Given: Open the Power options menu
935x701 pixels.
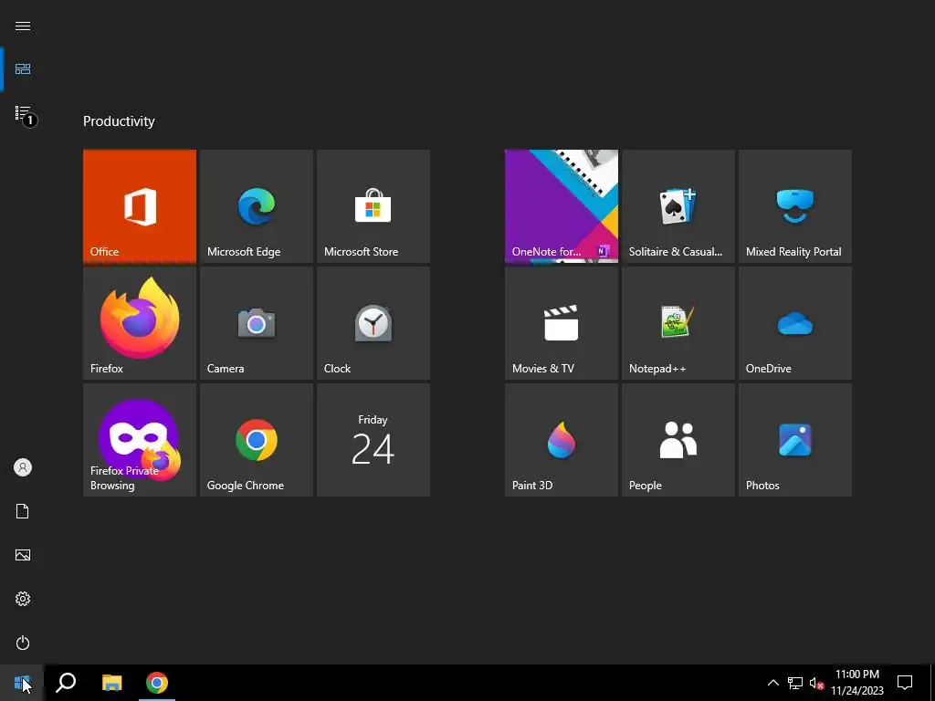Looking at the screenshot, I should 23,643.
